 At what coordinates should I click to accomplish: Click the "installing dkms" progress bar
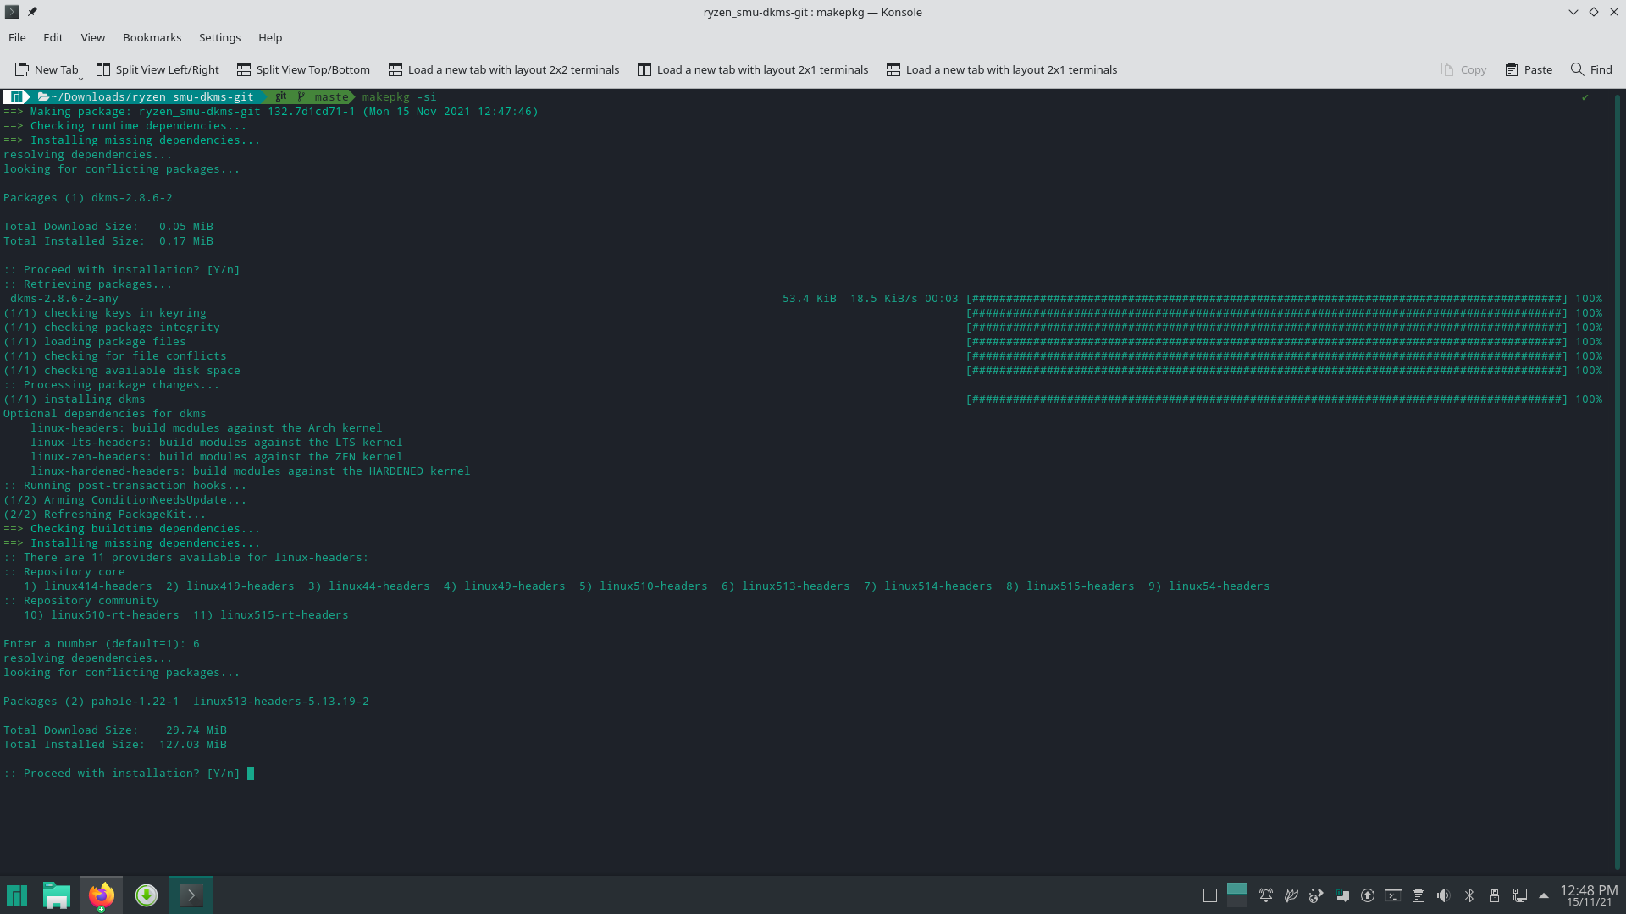coord(1267,399)
